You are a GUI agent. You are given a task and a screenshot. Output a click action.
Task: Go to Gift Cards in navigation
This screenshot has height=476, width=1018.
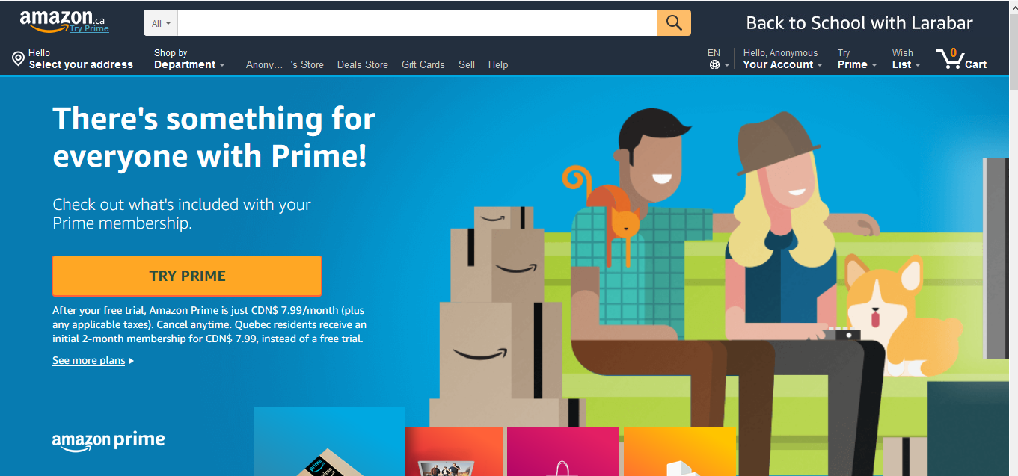click(423, 65)
